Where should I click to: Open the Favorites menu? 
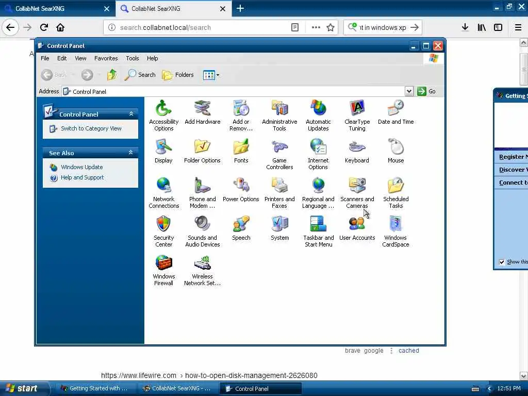pos(106,58)
